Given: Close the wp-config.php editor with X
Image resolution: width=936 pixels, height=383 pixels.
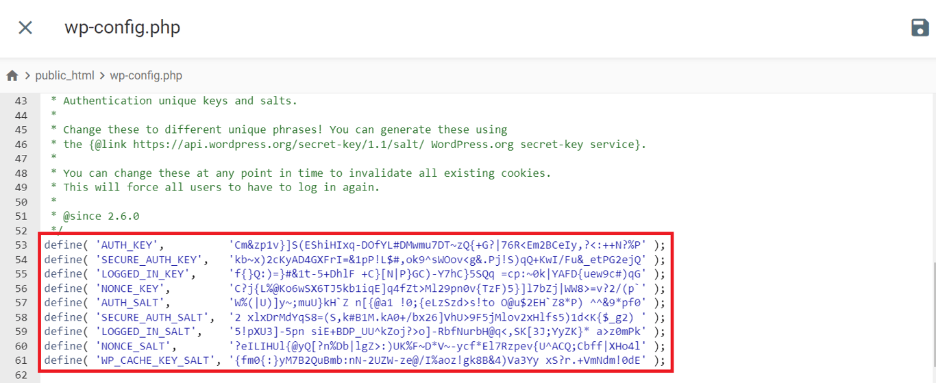Looking at the screenshot, I should pyautogui.click(x=25, y=27).
